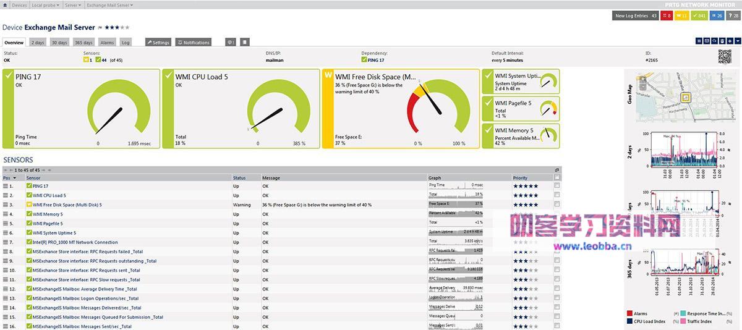Image resolution: width=742 pixels, height=330 pixels.
Task: Tick the checkbox for WMI System Uptime 5 row
Action: 557,232
